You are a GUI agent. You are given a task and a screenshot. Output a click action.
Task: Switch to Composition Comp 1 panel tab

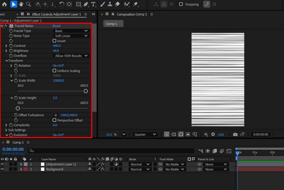pyautogui.click(x=132, y=14)
